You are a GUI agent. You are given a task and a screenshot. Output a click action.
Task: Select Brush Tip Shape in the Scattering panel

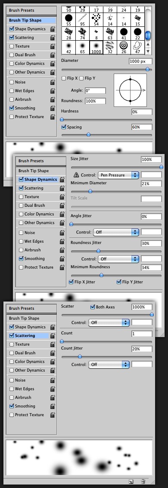(x=24, y=318)
